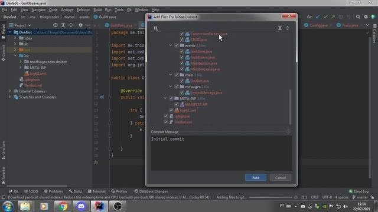Click Select Opened File icon in Project panel
The image size is (378, 212).
point(56,25)
